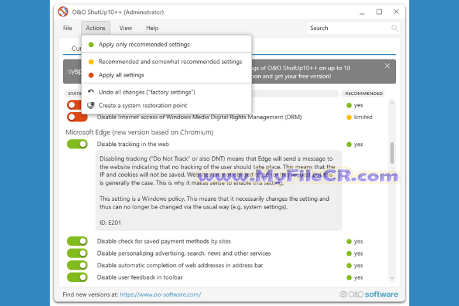Close the gray promotional banner
Image resolution: width=459 pixels, height=306 pixels.
(388, 66)
